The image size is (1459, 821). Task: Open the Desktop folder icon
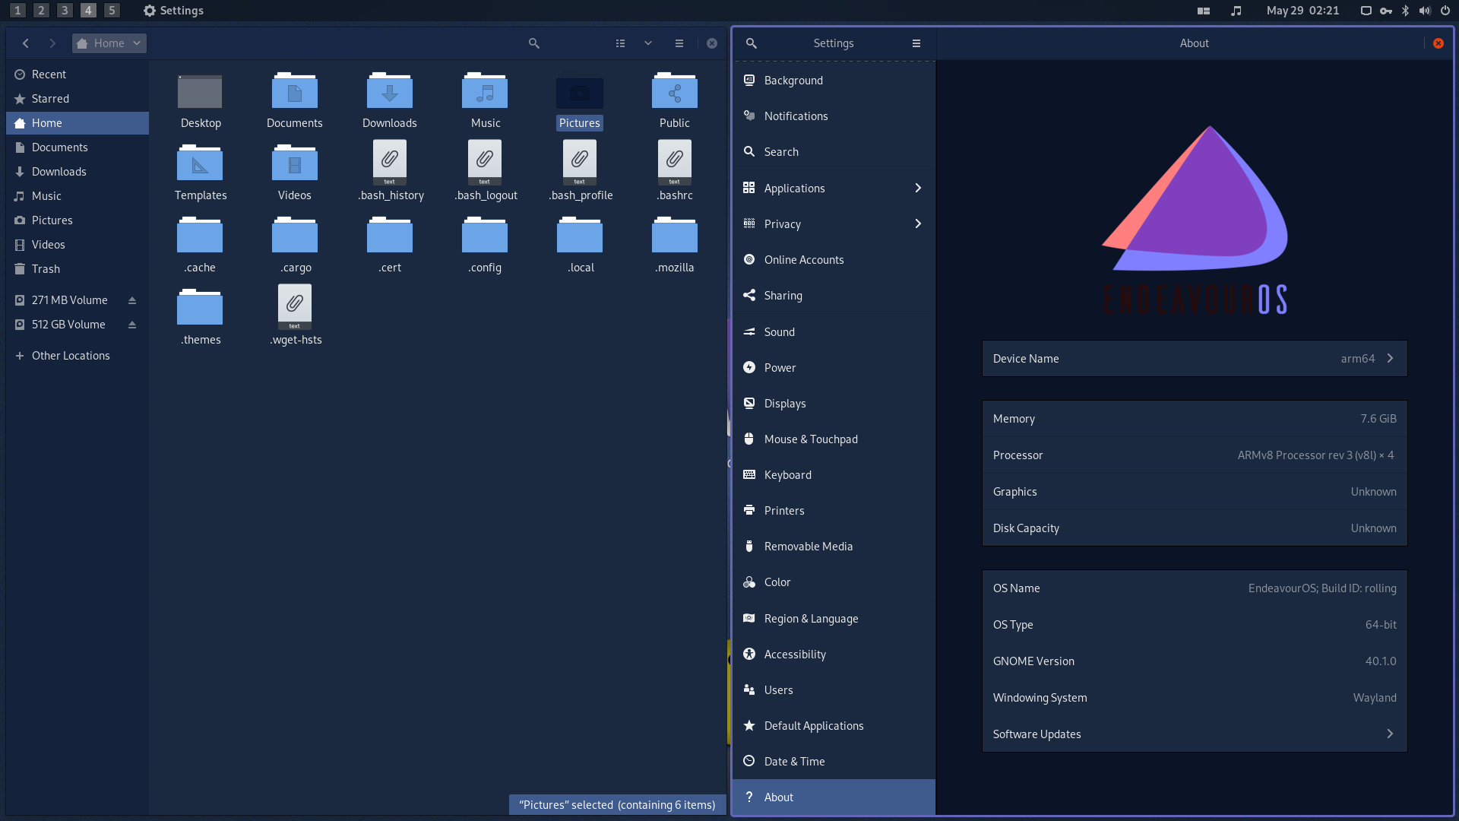(200, 92)
